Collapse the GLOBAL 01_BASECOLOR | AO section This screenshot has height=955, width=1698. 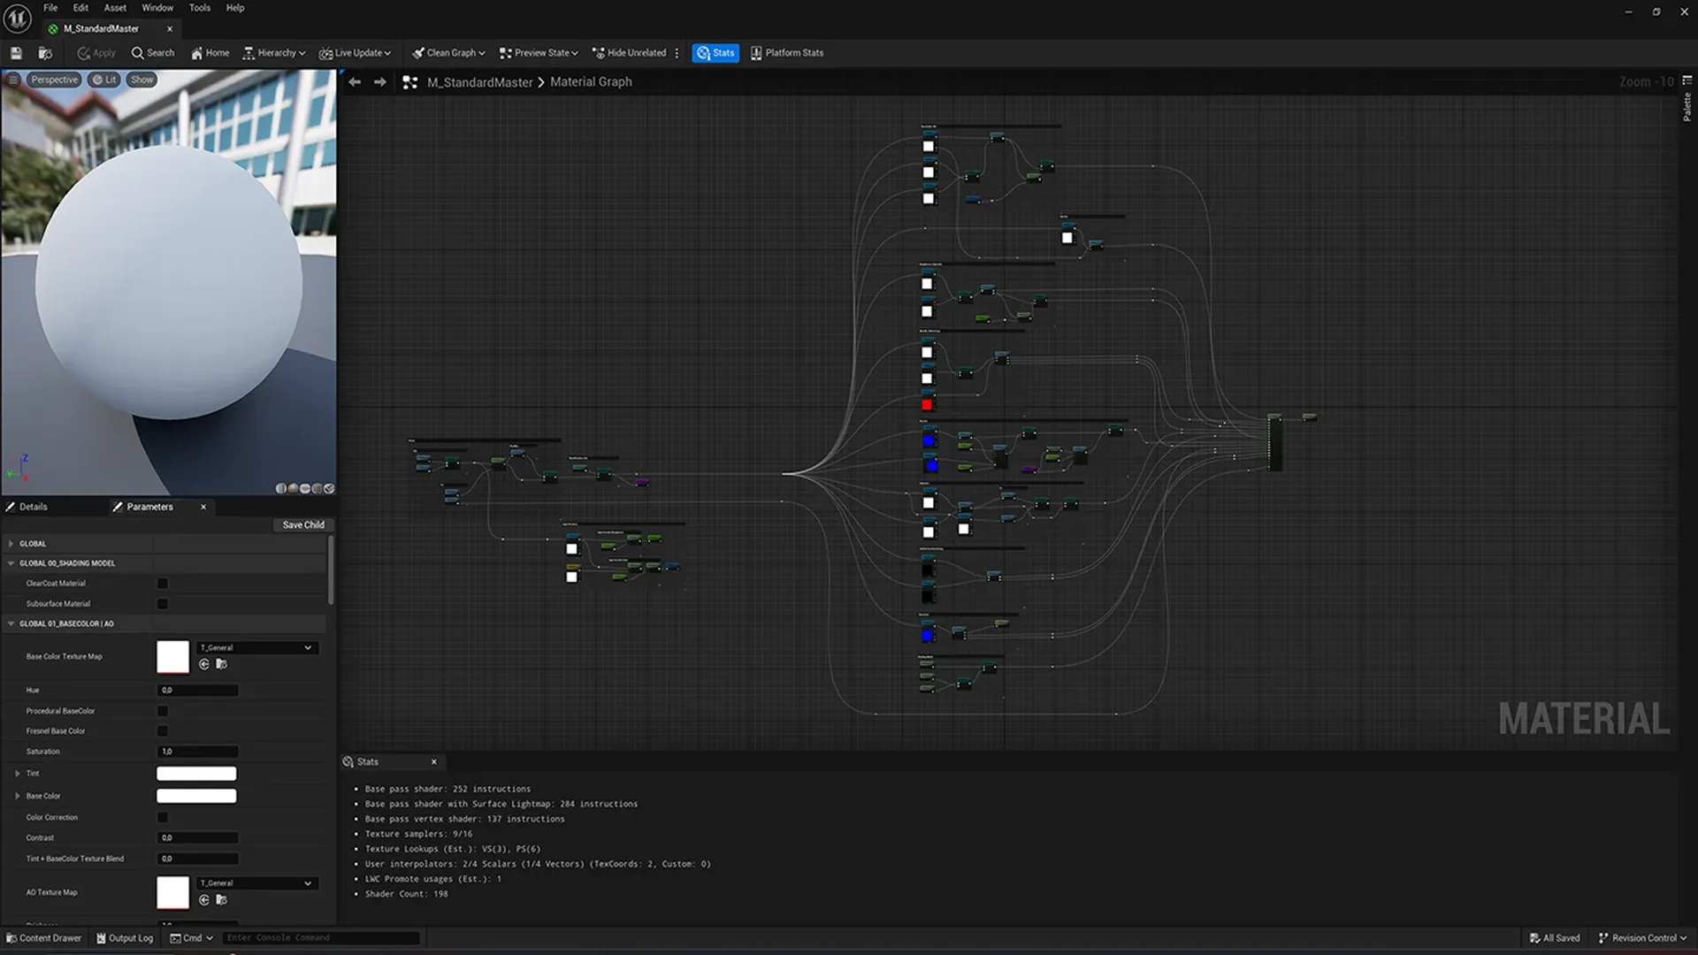click(x=11, y=623)
